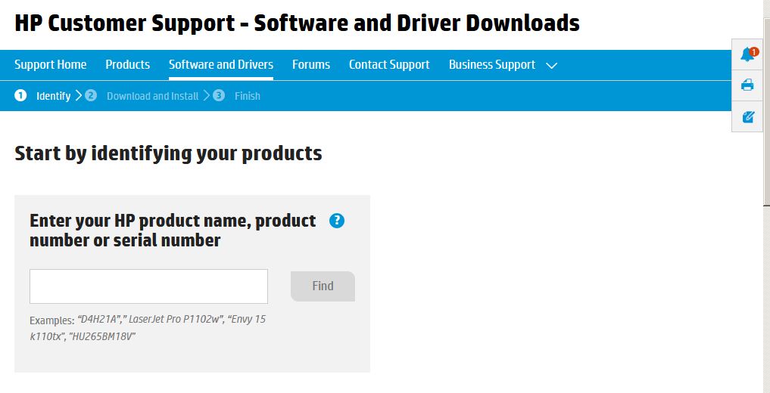Select step 3 Finish

(x=237, y=96)
